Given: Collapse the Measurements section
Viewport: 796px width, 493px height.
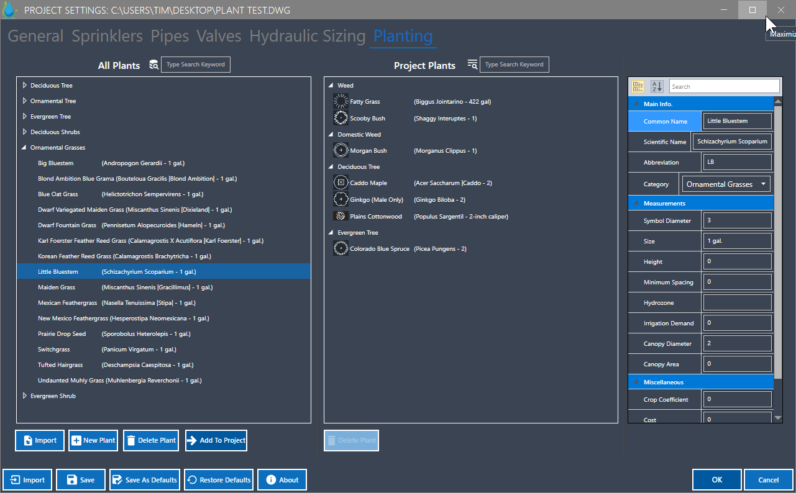Looking at the screenshot, I should click(x=636, y=204).
